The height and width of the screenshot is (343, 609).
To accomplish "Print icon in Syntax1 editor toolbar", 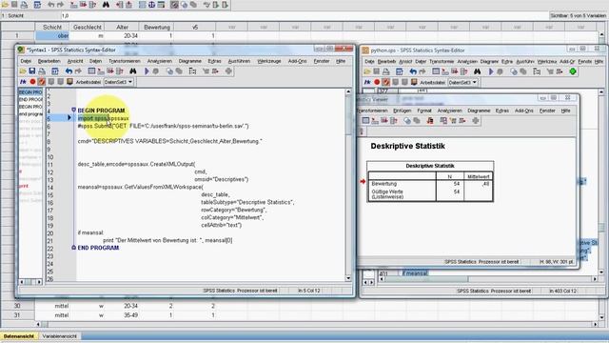I will point(42,71).
